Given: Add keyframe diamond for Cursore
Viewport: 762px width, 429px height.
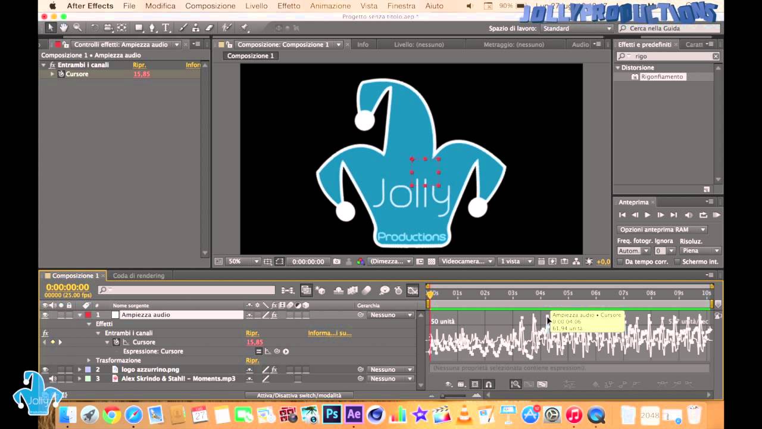Looking at the screenshot, I should point(52,342).
